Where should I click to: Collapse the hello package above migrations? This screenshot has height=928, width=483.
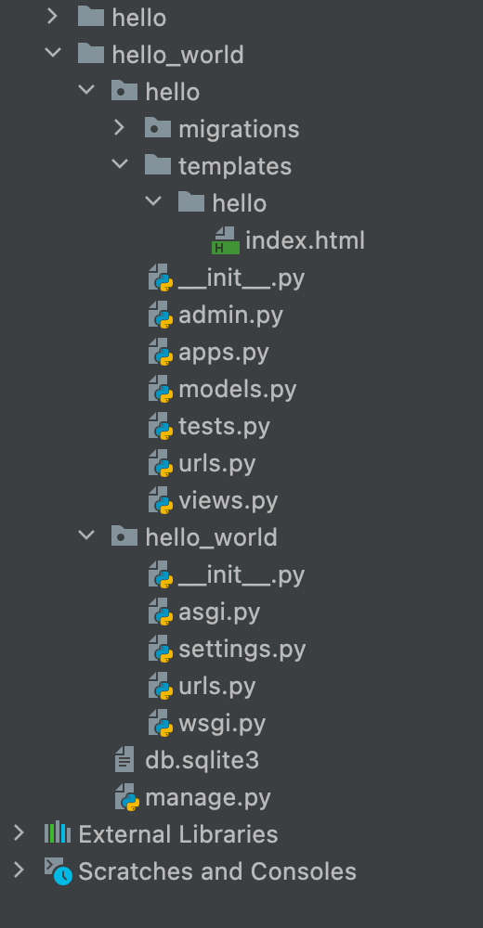coord(86,91)
